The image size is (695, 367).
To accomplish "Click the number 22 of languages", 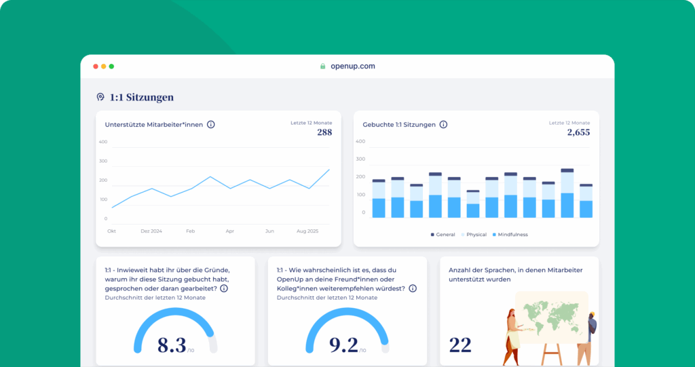I will pos(460,345).
